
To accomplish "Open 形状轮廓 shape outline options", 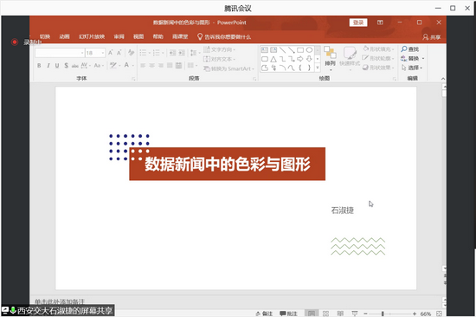I will point(378,58).
